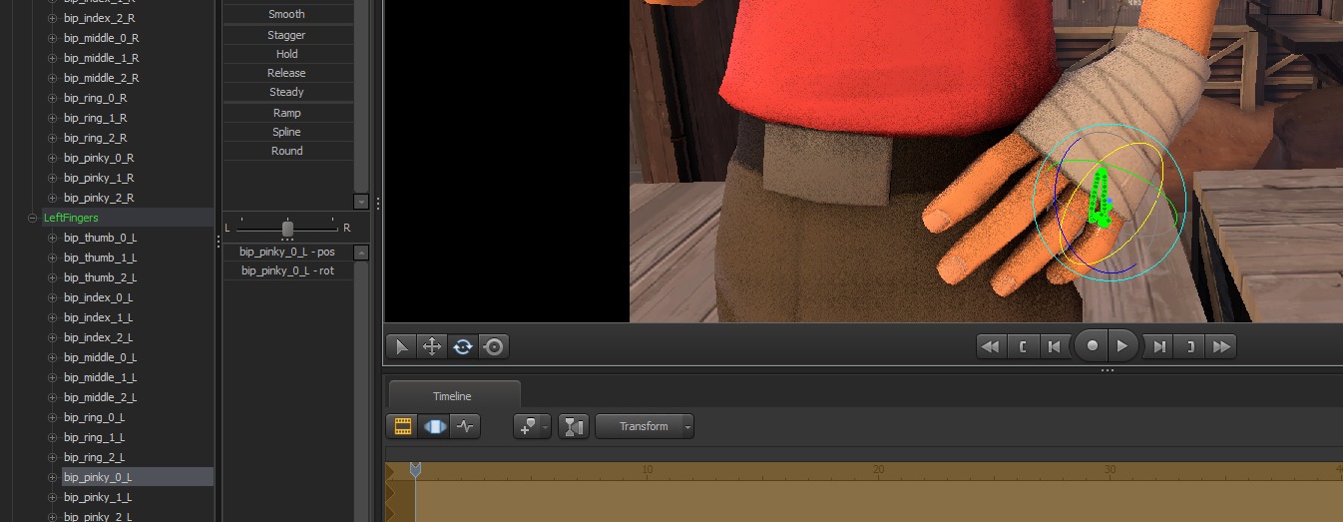Apply the Steady preset
The width and height of the screenshot is (1343, 522).
tap(287, 92)
